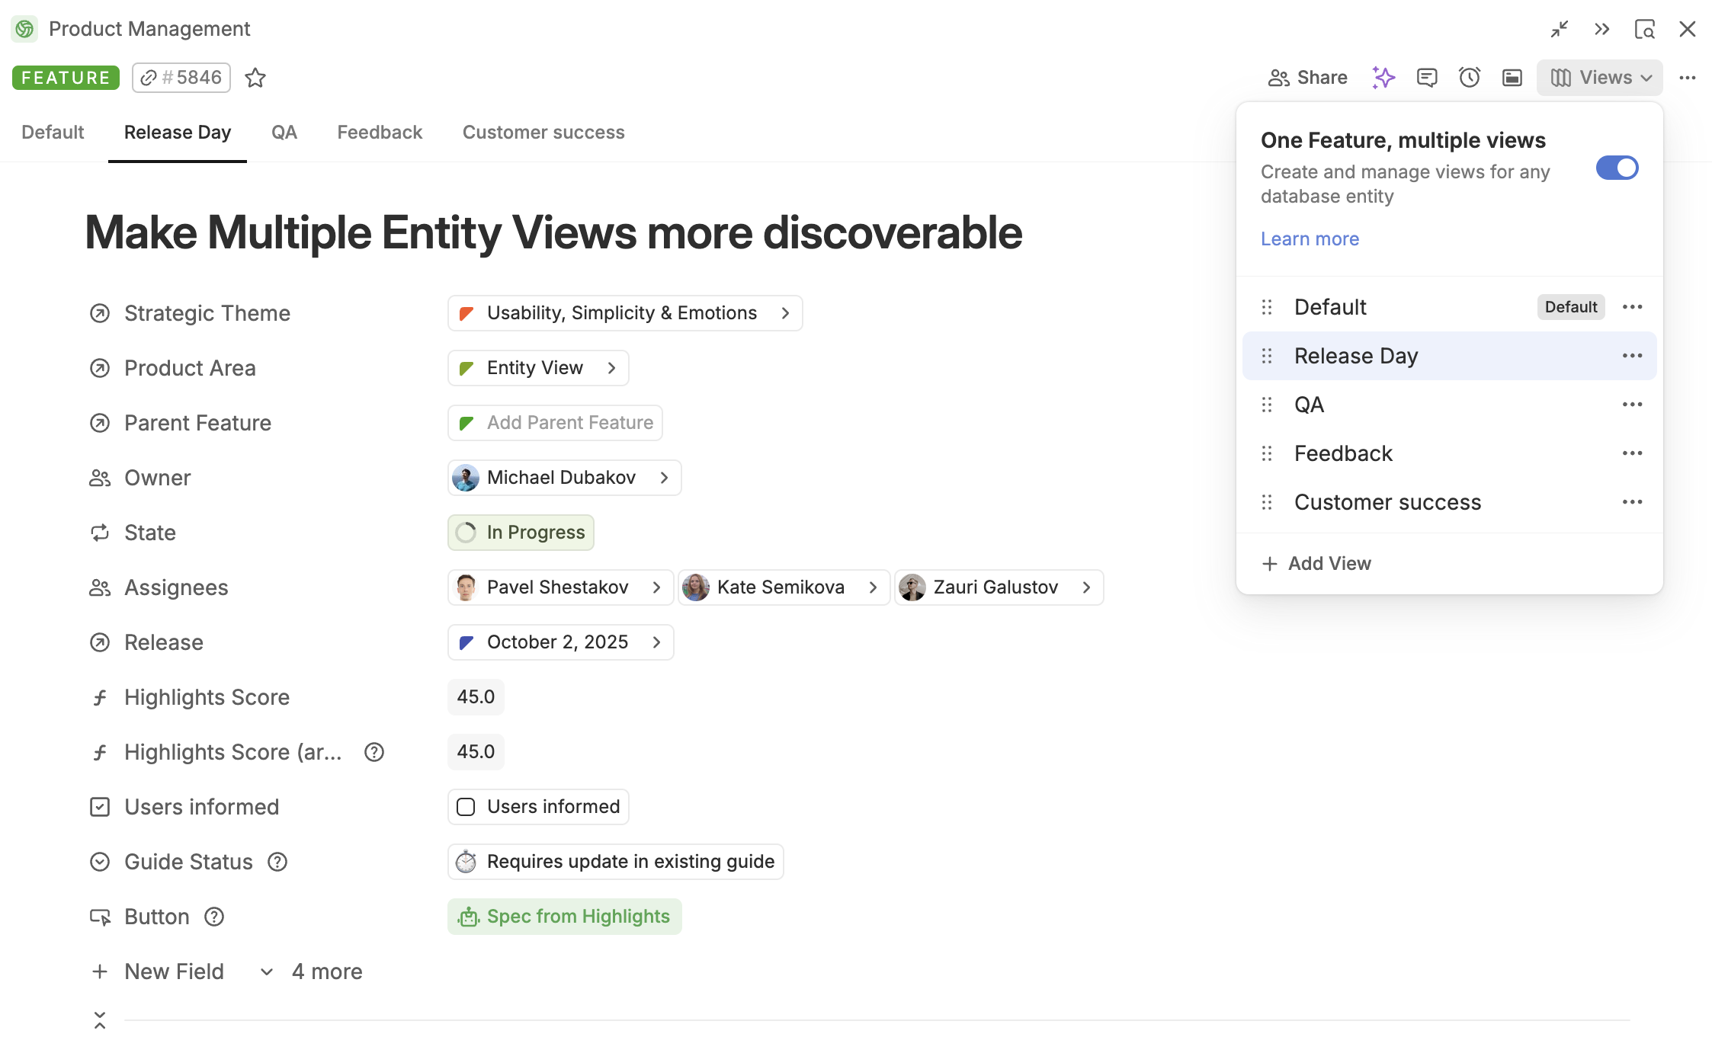The height and width of the screenshot is (1053, 1712).
Task: Star this feature as favorite
Action: pos(255,78)
